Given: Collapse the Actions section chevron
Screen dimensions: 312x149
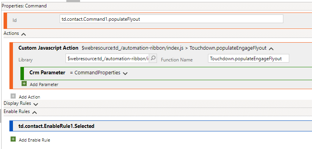Looking at the screenshot, I should pos(24,34).
